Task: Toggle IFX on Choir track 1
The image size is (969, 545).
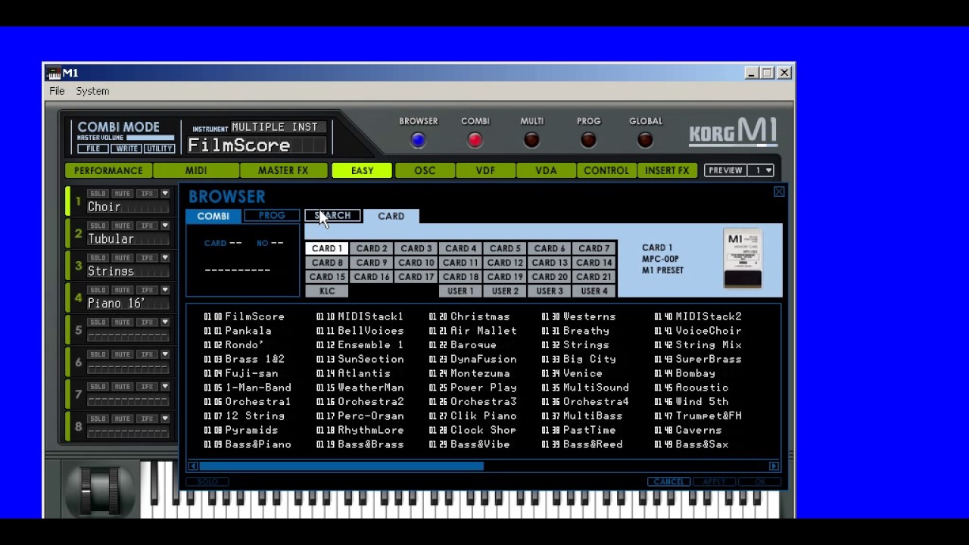Action: (x=147, y=194)
